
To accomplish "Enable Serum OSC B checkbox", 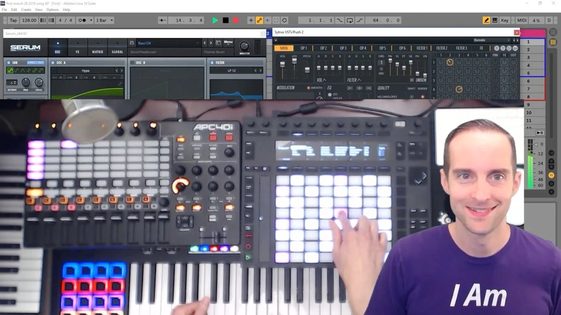I will pyautogui.click(x=132, y=63).
